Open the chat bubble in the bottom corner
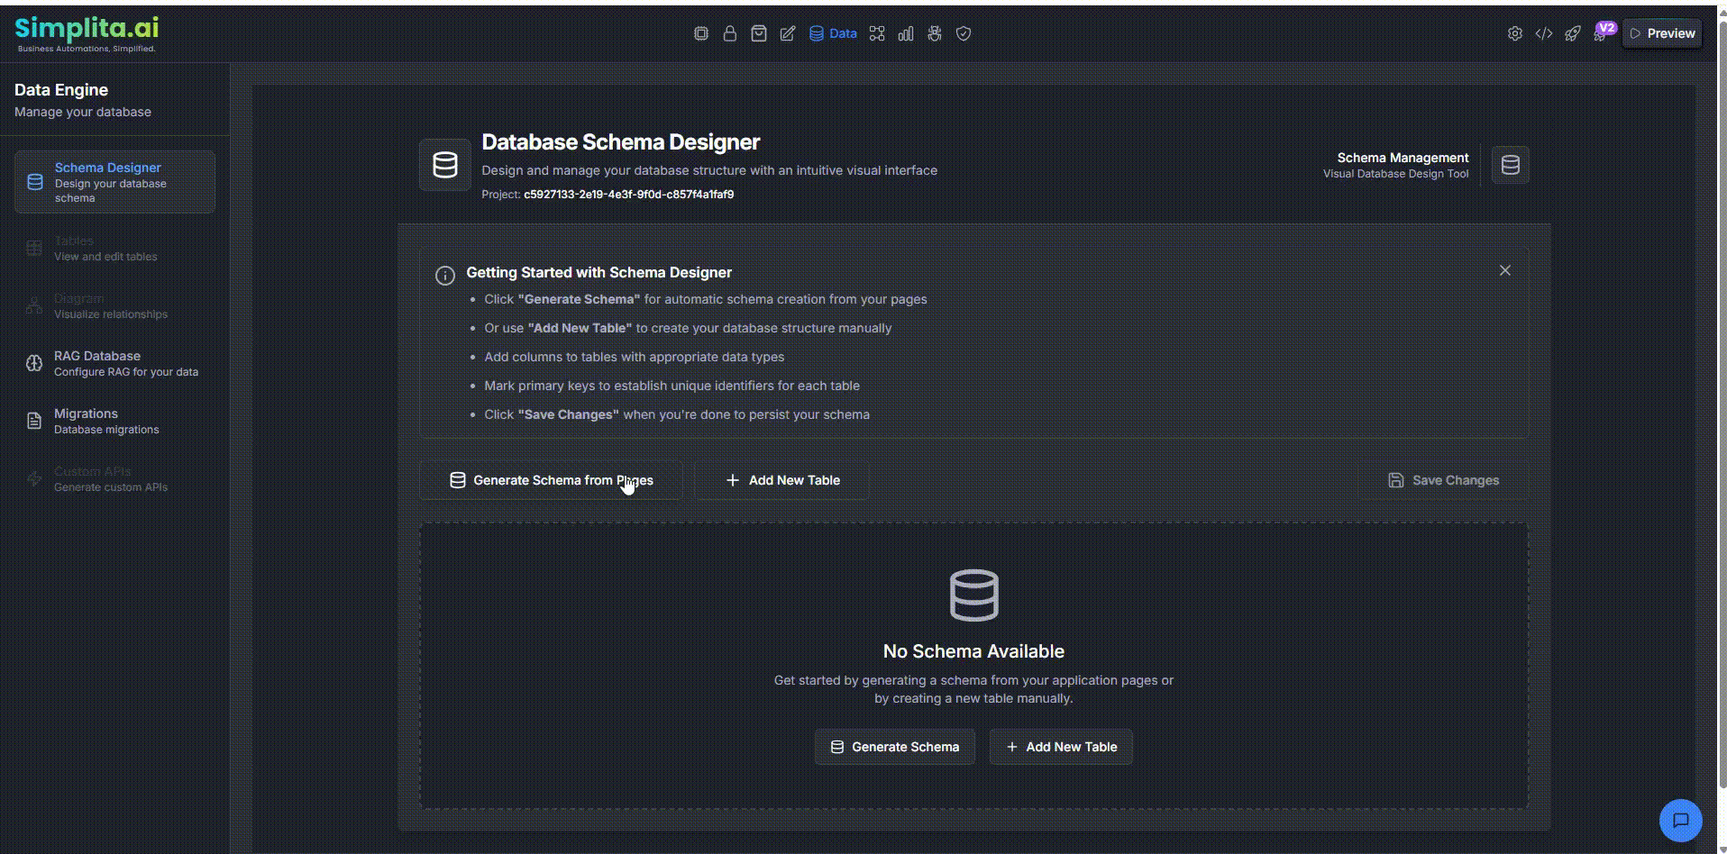 coord(1680,820)
